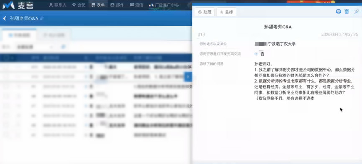Screen dimensions: 362x164
Task: Click the 处理 button
Action: [205, 12]
